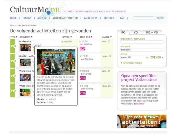
Task: Click the 'max. 25' aantal value
Action: pos(106,86)
